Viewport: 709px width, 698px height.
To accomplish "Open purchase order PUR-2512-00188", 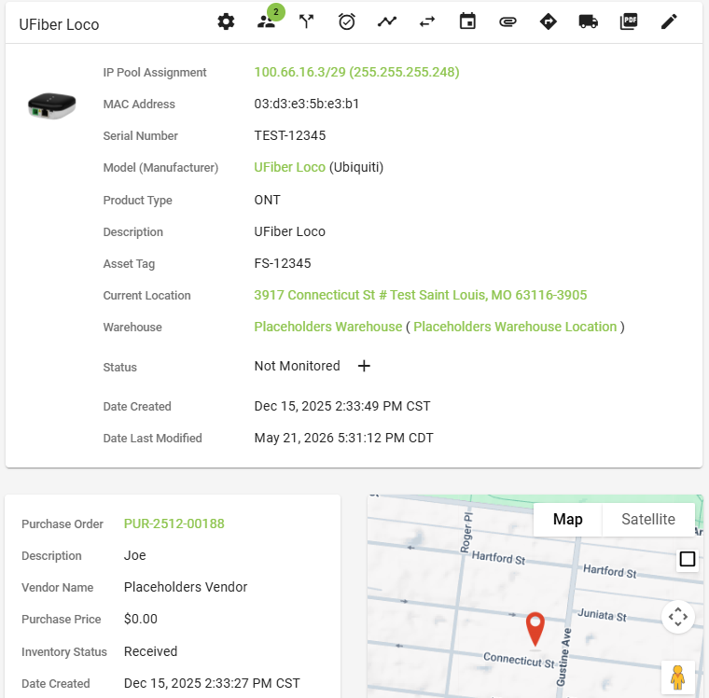I will tap(174, 523).
